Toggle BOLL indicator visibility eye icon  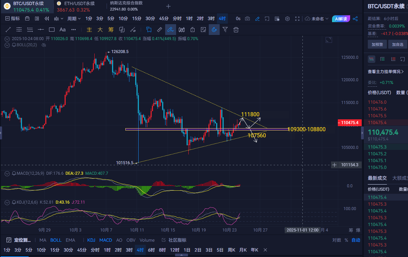(44, 45)
